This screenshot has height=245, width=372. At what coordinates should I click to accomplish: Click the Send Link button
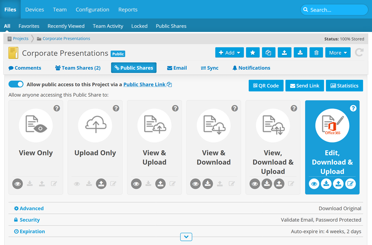click(x=304, y=86)
